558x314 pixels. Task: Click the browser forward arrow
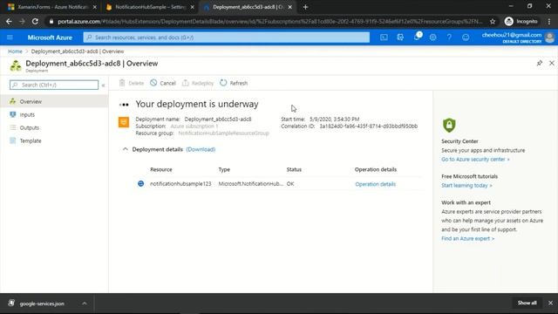(x=22, y=21)
